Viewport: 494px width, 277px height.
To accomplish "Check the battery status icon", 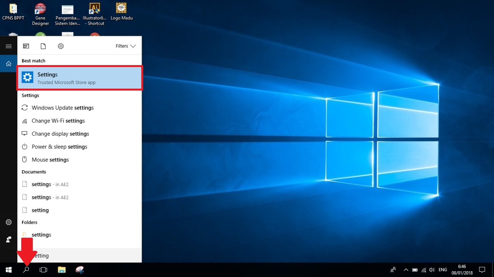I will click(415, 270).
